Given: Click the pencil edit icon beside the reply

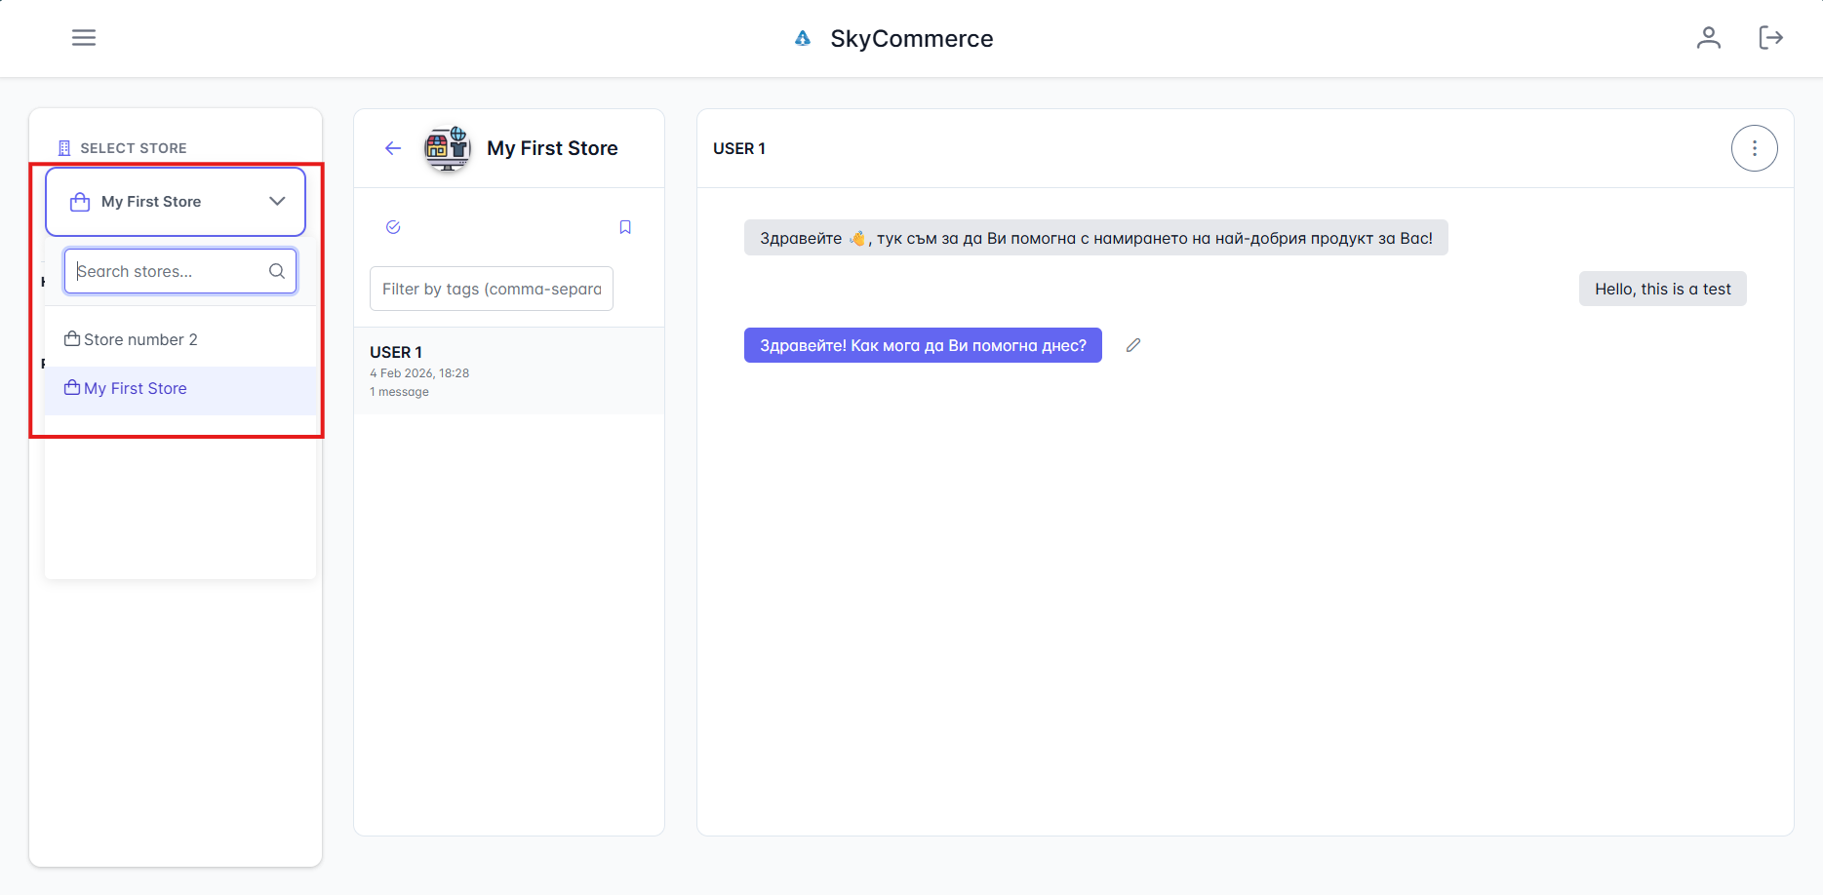Looking at the screenshot, I should tap(1133, 345).
